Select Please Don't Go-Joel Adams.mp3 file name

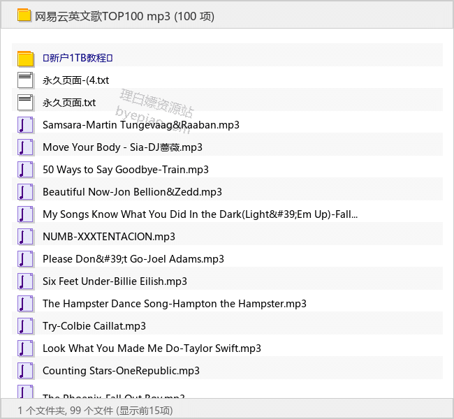pos(133,259)
